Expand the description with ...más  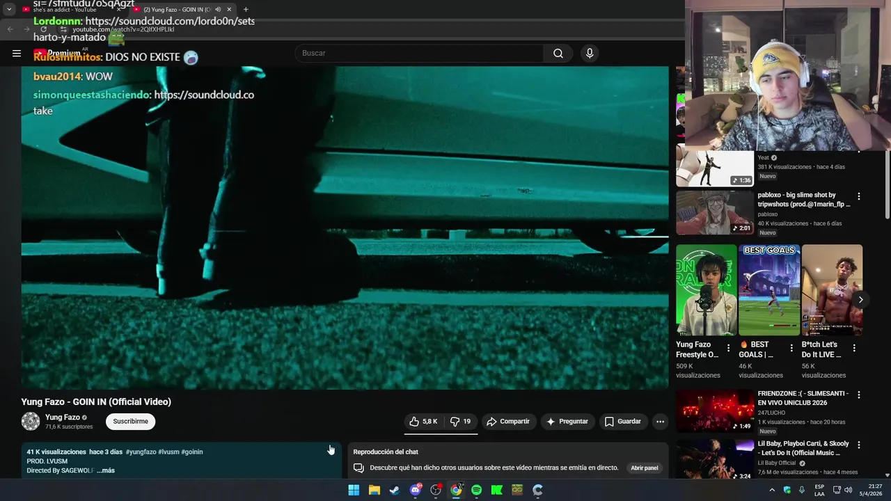click(x=106, y=470)
